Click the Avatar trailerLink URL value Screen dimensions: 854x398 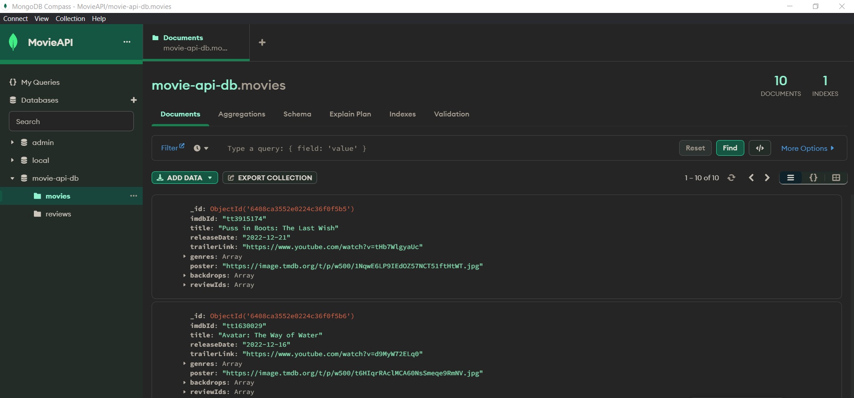(333, 354)
